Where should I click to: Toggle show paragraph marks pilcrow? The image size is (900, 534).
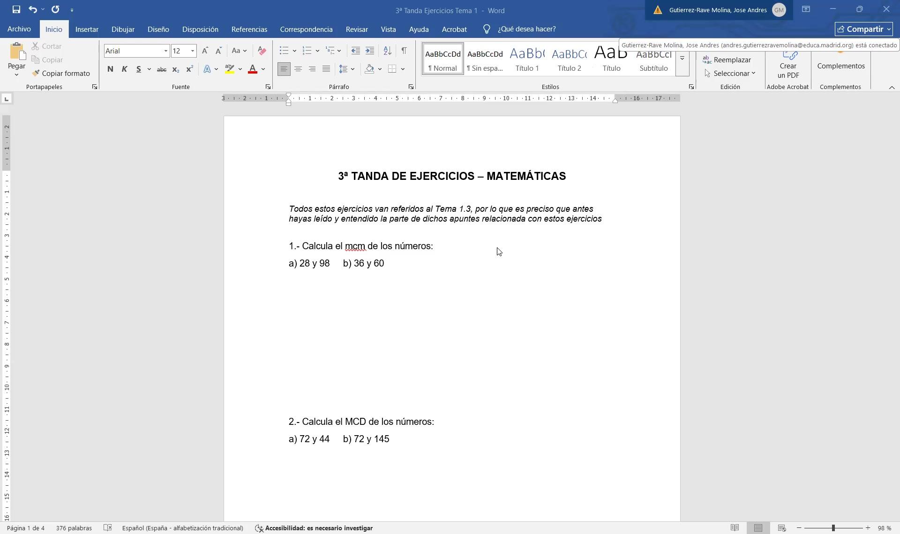(404, 51)
